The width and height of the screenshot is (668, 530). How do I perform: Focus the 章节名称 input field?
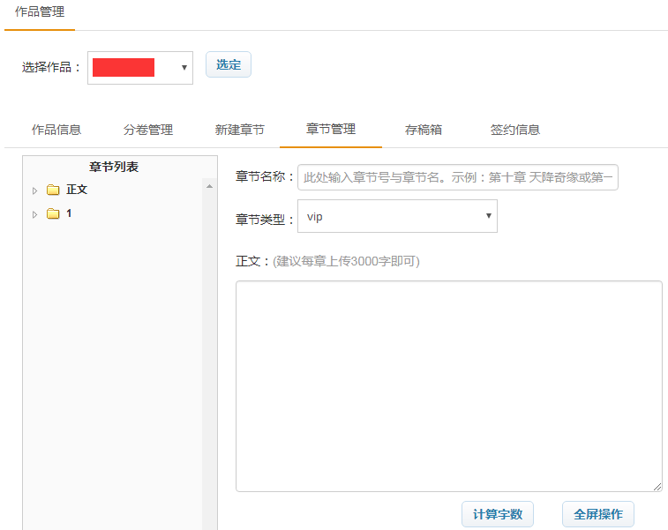(457, 177)
